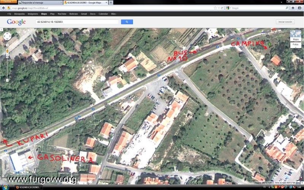Image resolution: width=304 pixels, height=190 pixels.
Task: Open the Windows Start menu
Action: coord(6,187)
